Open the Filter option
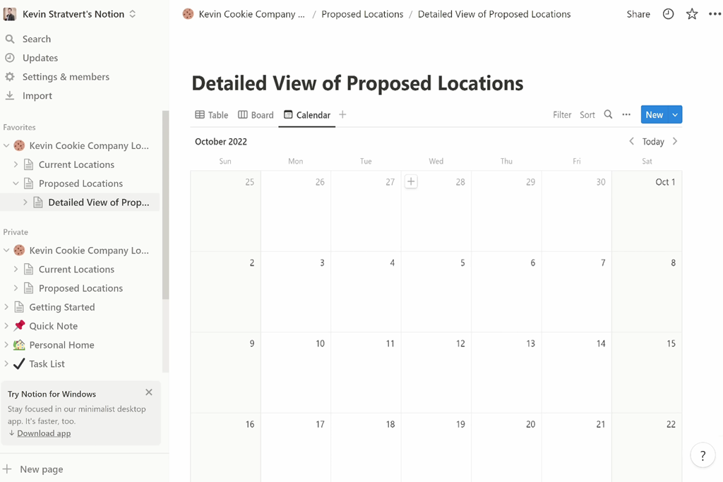Viewport: 723px width, 482px height. pos(562,115)
